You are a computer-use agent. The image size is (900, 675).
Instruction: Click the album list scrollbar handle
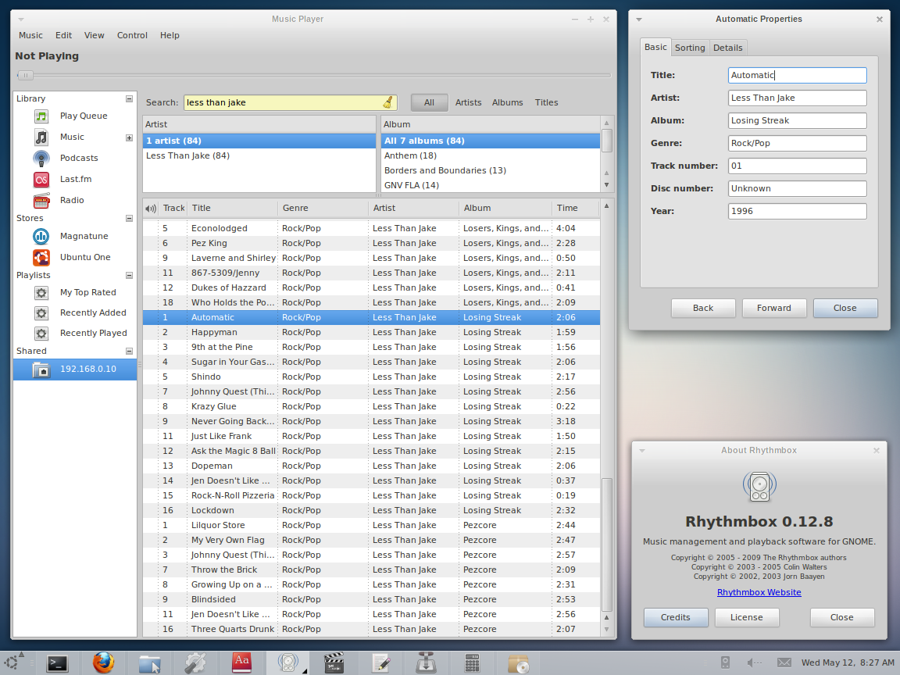tap(607, 141)
